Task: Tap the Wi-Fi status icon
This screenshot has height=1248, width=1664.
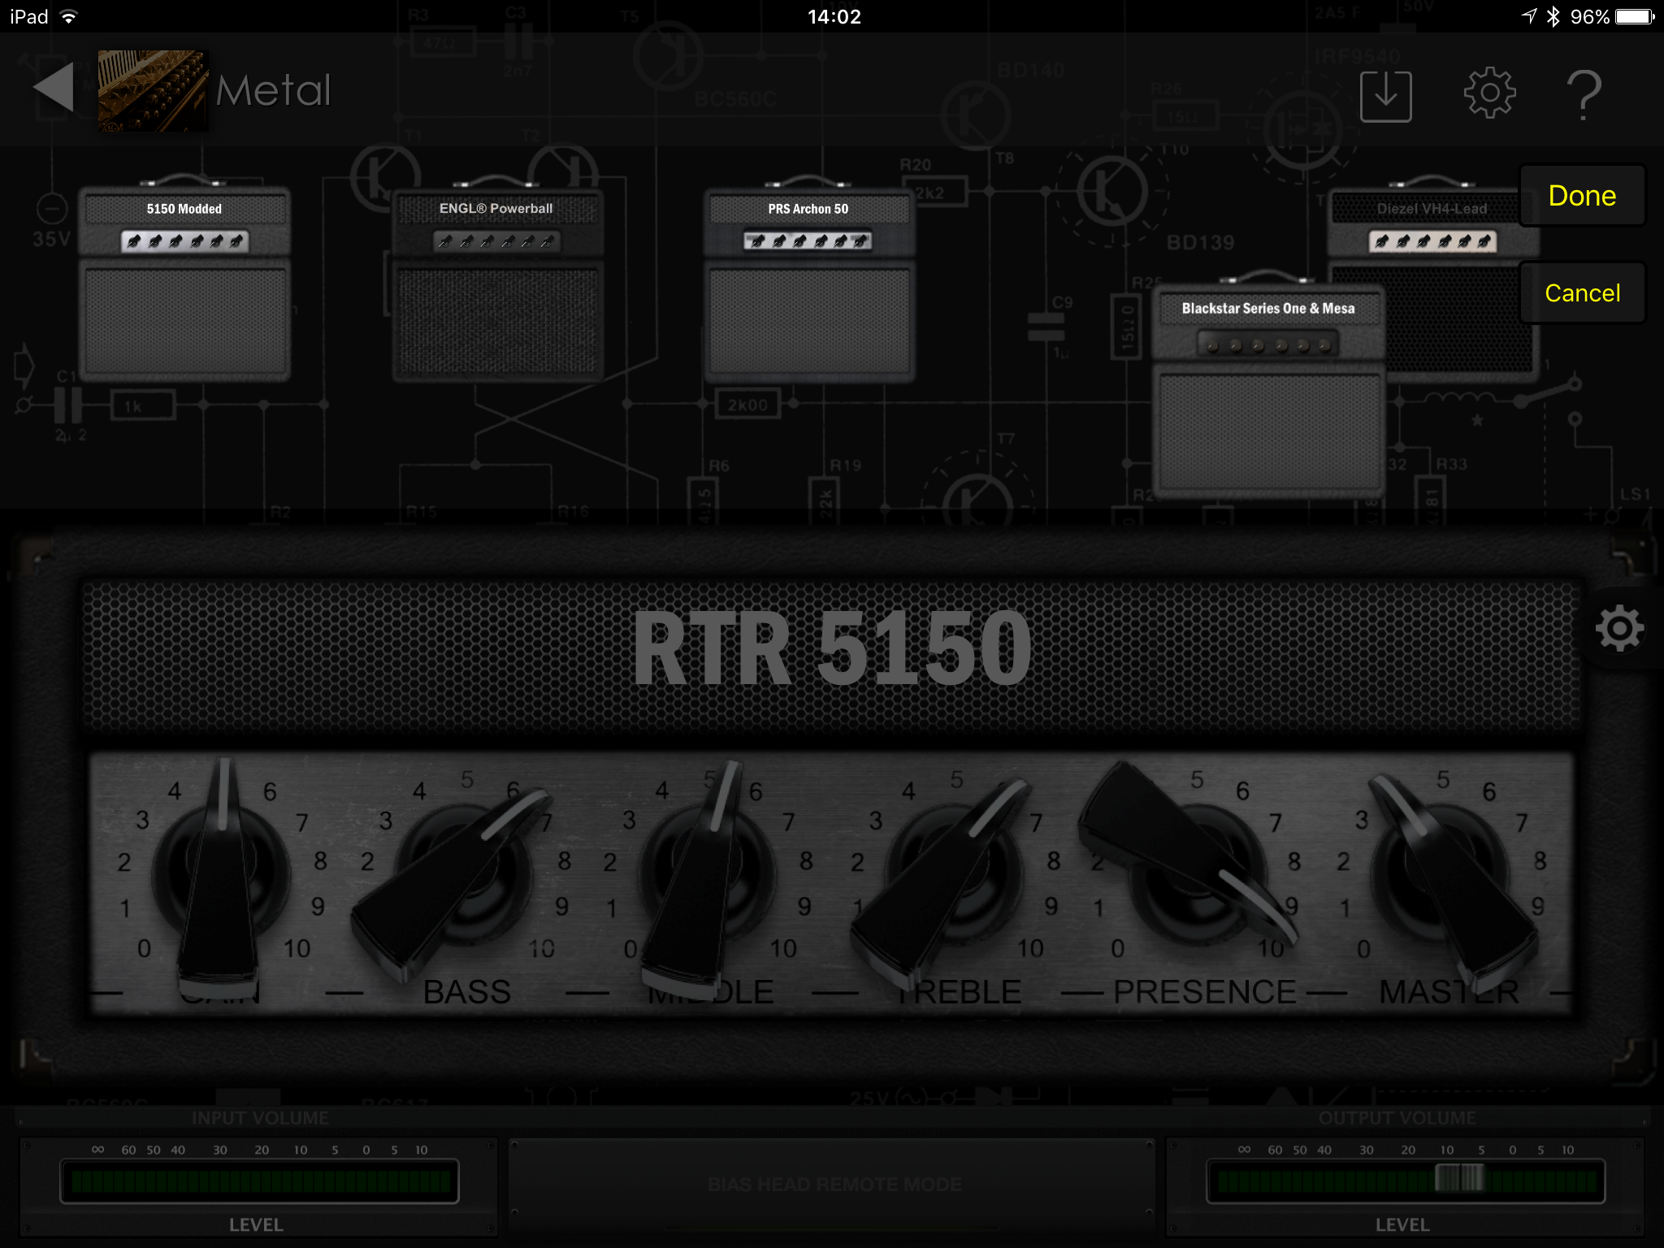Action: tap(70, 16)
